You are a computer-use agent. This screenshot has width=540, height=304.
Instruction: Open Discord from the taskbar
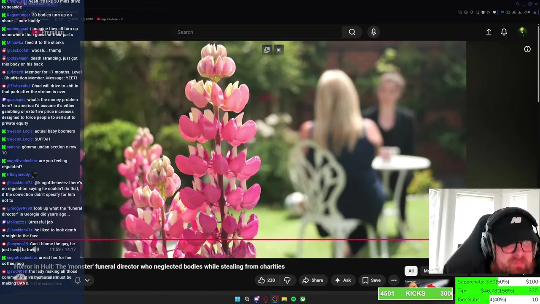tap(256, 299)
